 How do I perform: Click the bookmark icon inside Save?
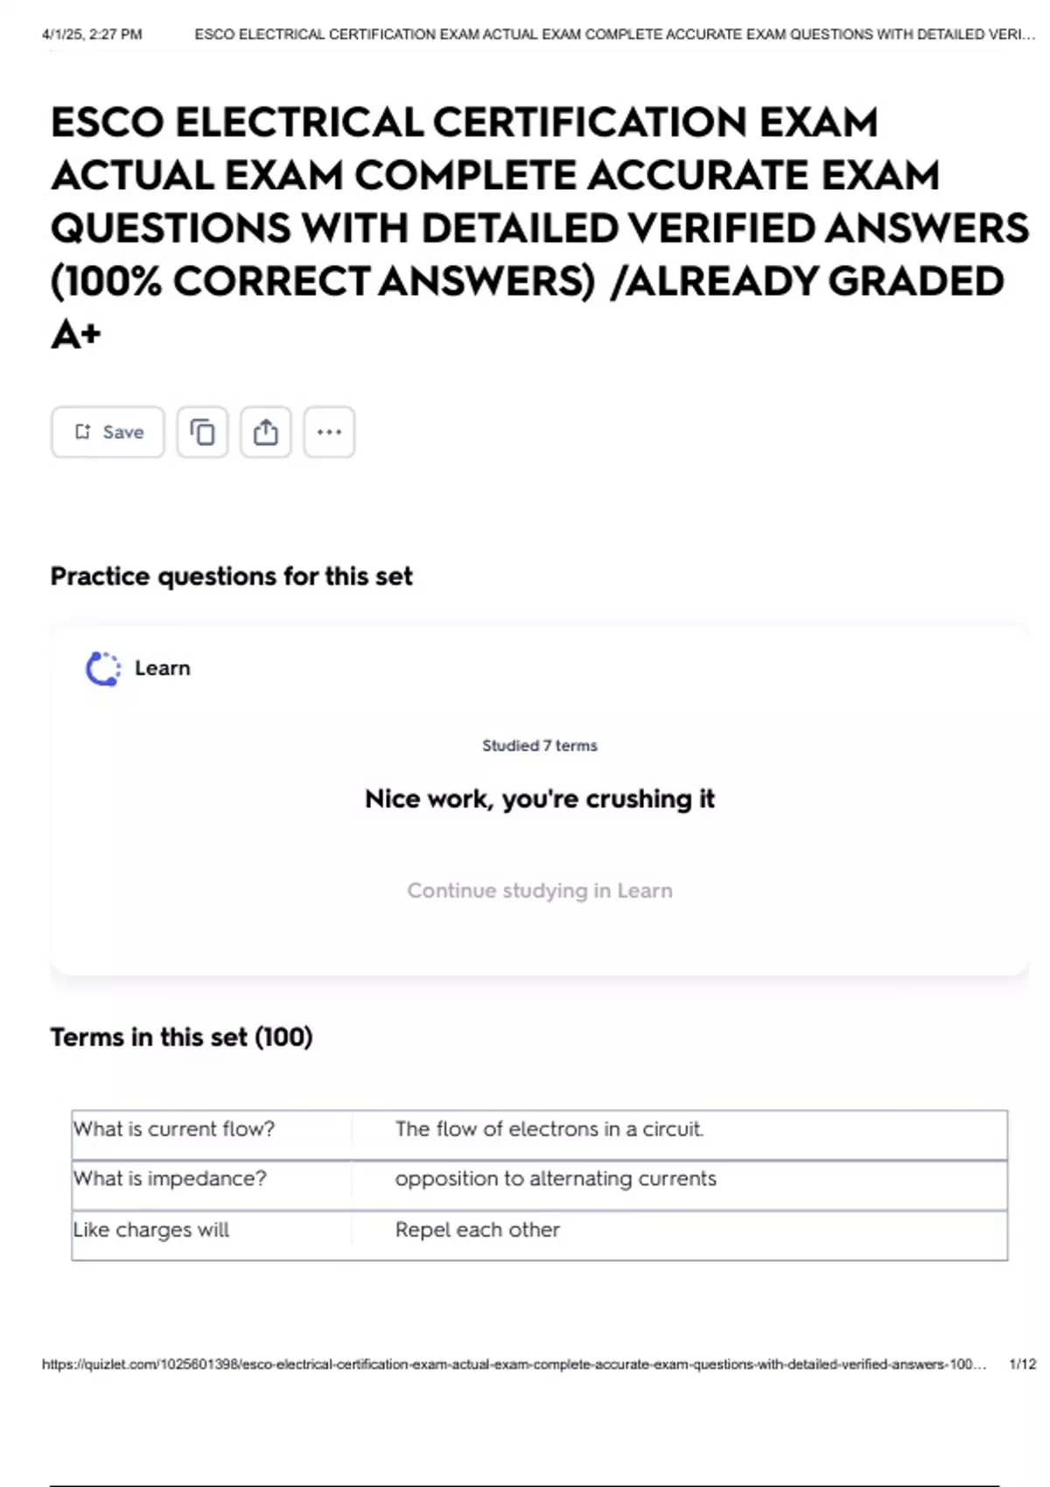(82, 432)
